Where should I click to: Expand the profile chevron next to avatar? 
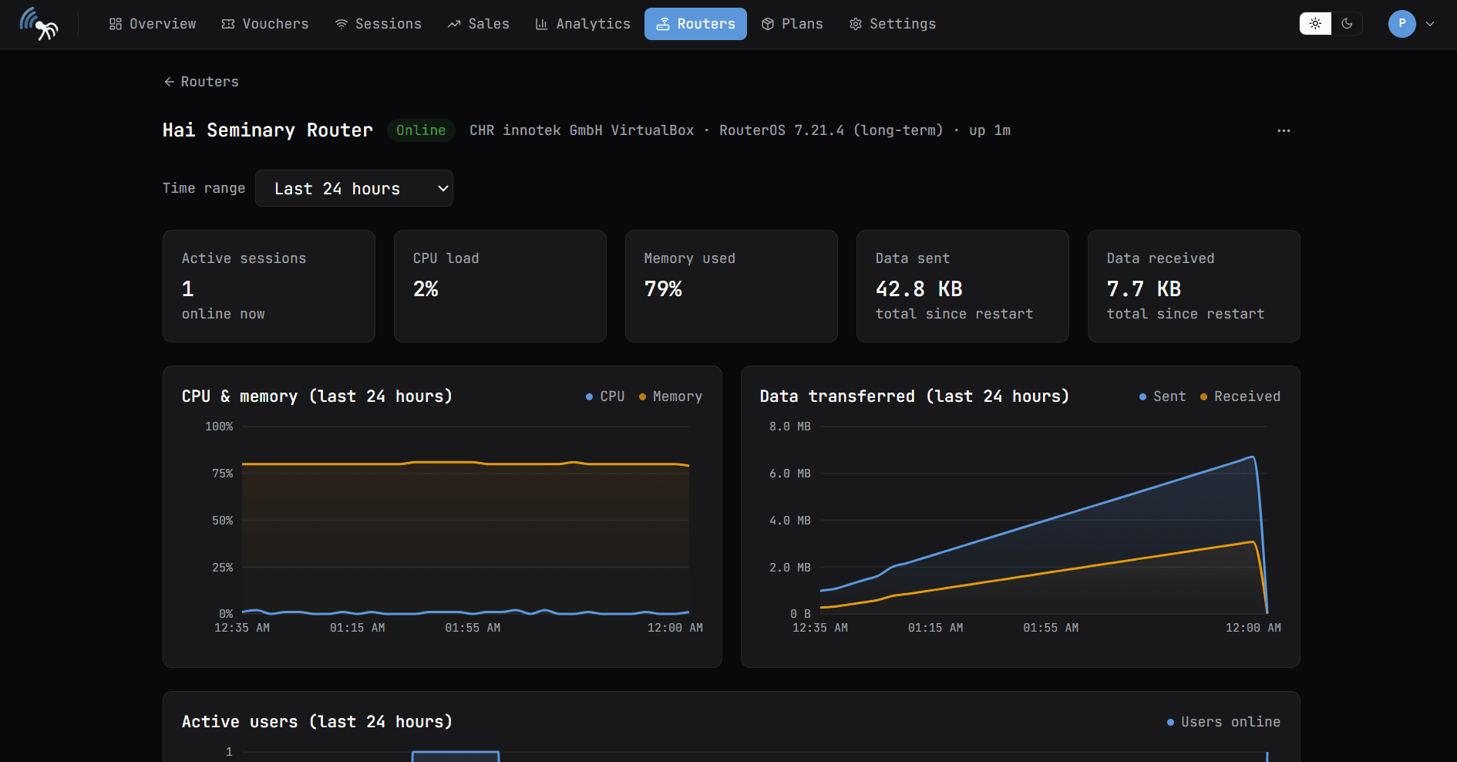pyautogui.click(x=1430, y=24)
